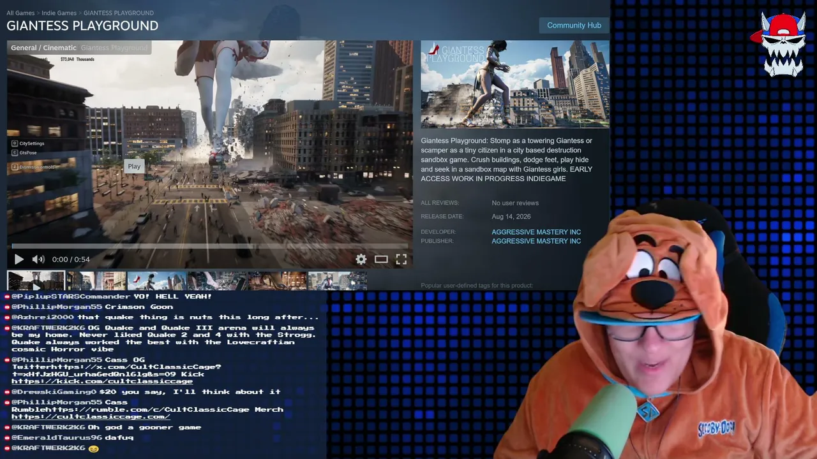Click chat username @Azhrei2000
Image resolution: width=817 pixels, height=459 pixels.
43,317
